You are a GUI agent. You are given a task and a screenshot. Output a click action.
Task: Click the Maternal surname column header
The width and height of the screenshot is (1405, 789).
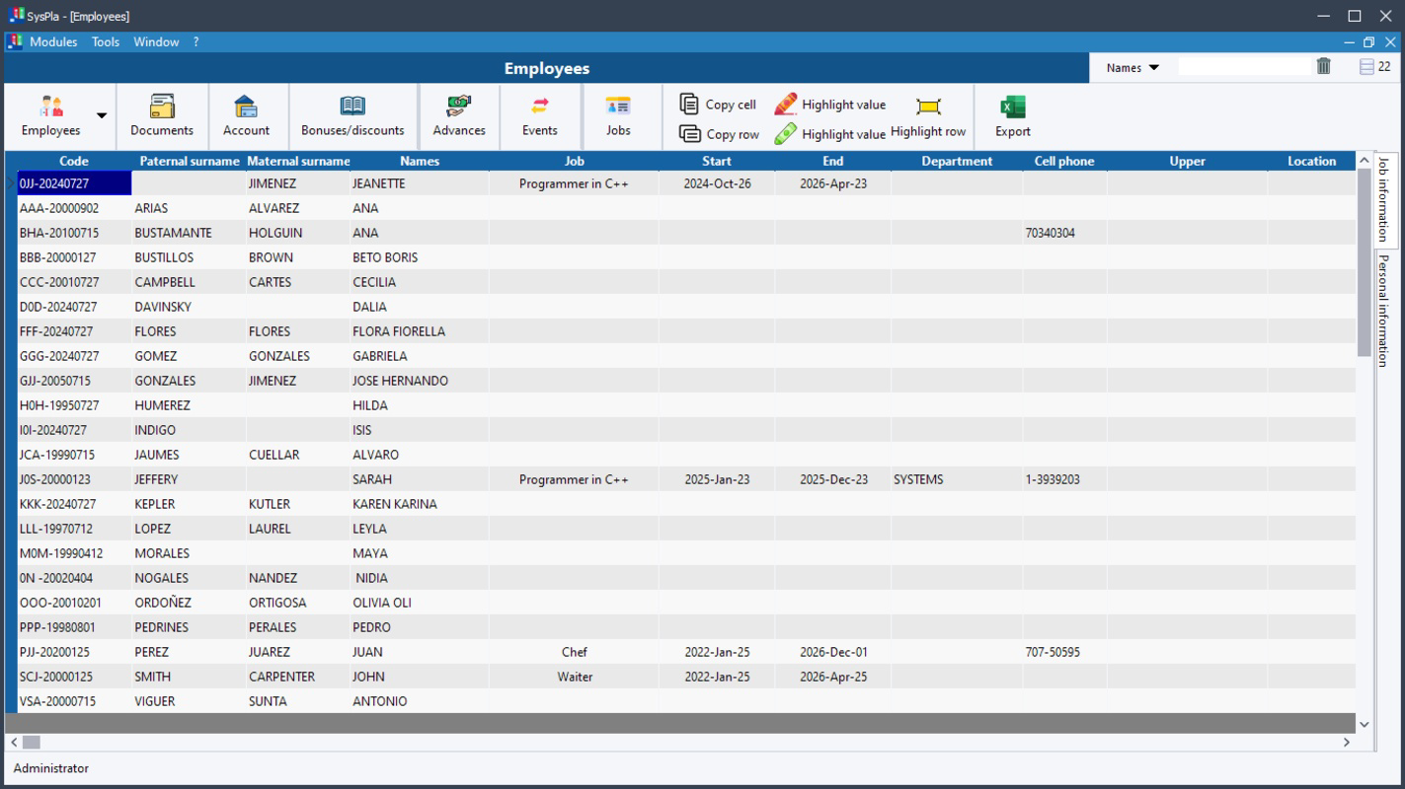pyautogui.click(x=298, y=161)
